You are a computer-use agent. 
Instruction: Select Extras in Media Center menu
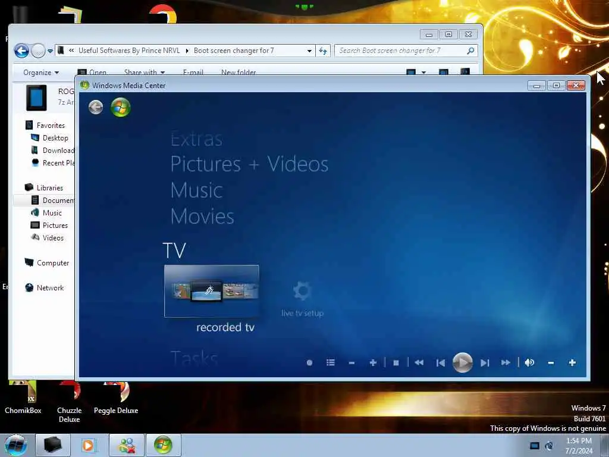point(196,139)
